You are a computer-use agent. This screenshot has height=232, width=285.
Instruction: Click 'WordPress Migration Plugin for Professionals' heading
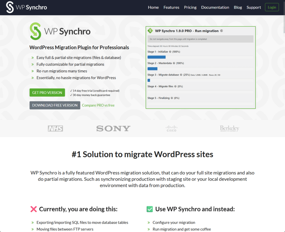coord(79,48)
